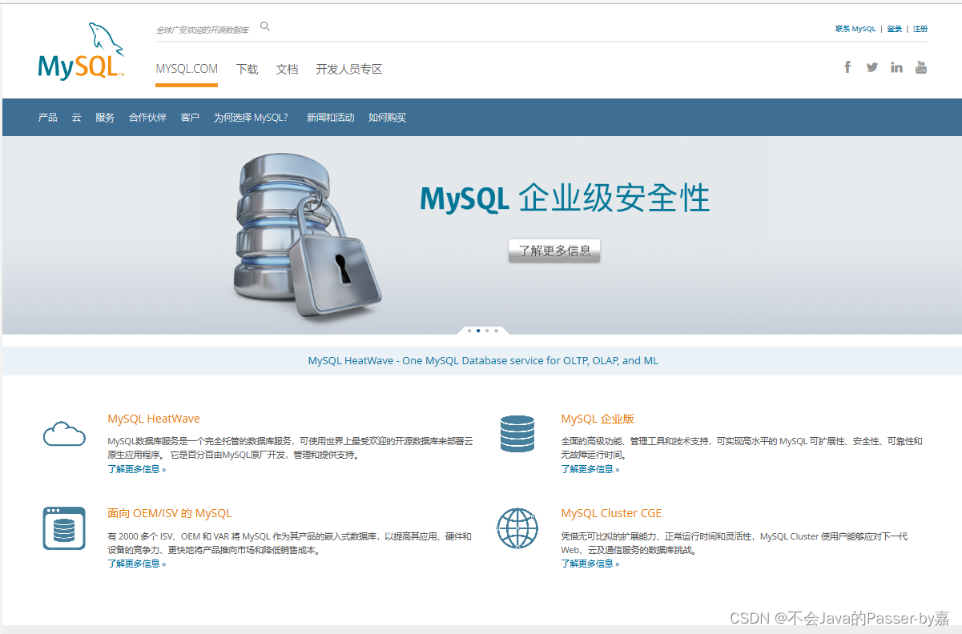Open the 面向 OEM/ISV 的 MySQL heading

pyautogui.click(x=170, y=513)
